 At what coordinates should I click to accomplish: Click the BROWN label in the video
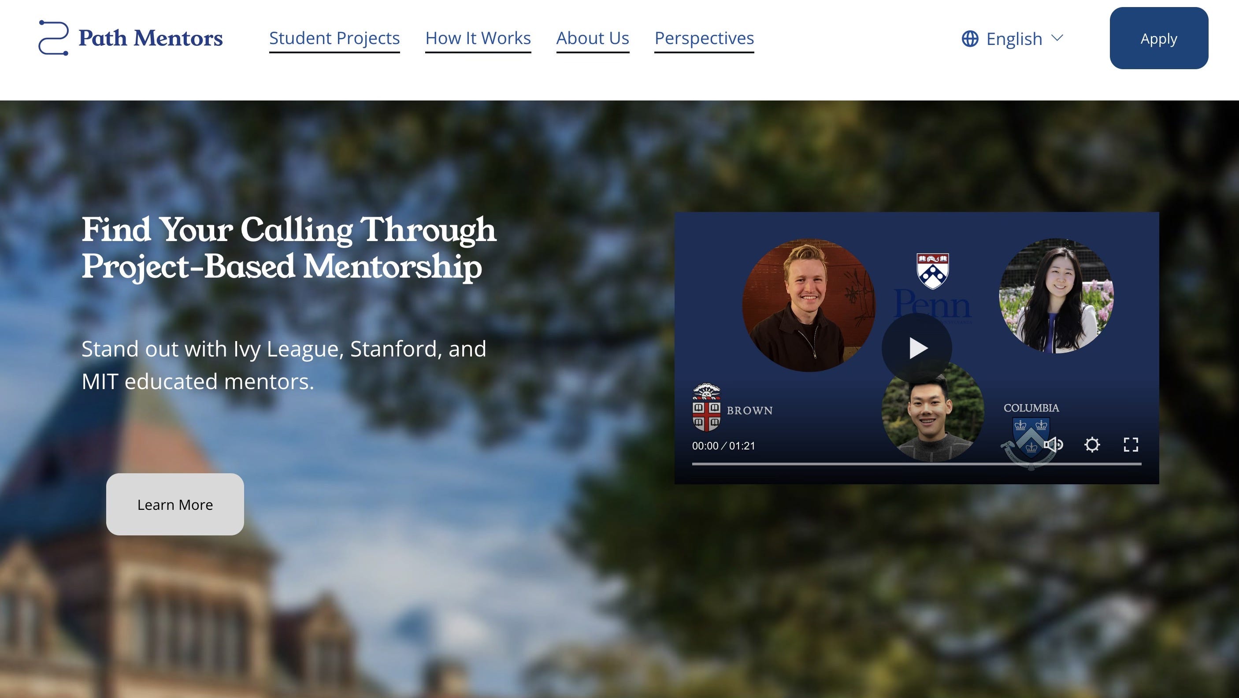point(749,410)
